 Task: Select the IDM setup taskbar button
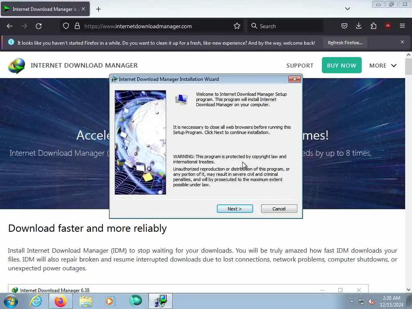[x=161, y=301]
